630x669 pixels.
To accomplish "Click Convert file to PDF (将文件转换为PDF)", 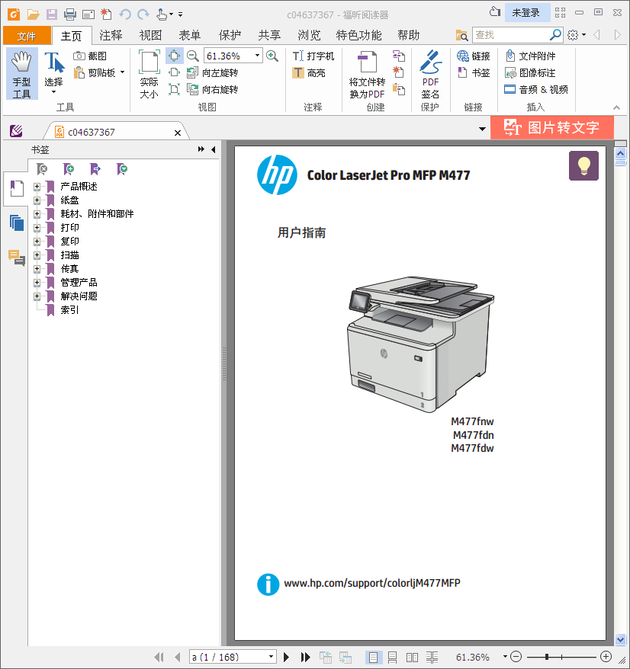I will 368,74.
